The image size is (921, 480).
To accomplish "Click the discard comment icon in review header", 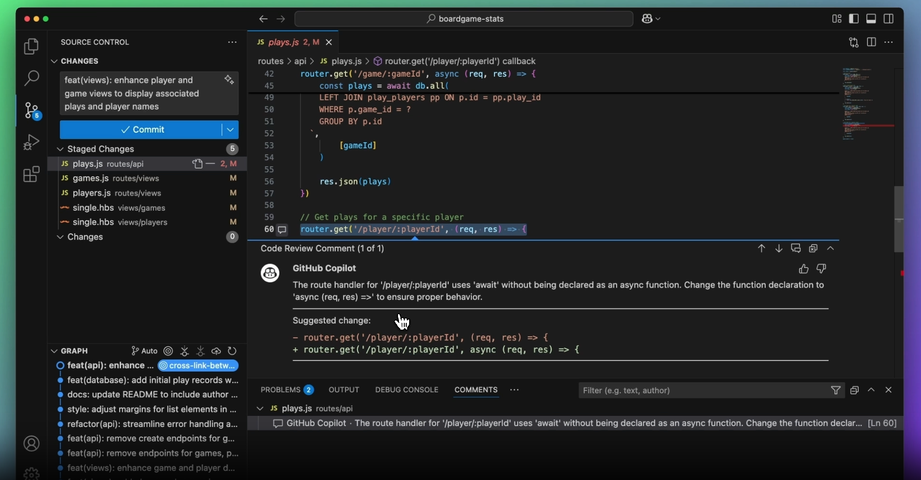I will tap(814, 249).
